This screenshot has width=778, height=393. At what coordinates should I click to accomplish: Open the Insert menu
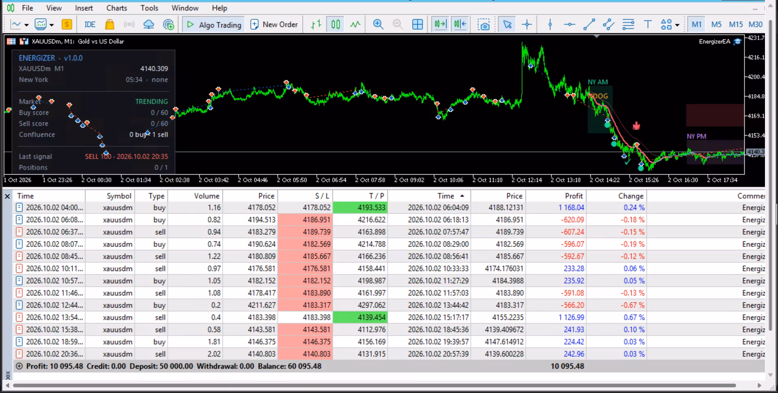click(x=84, y=8)
